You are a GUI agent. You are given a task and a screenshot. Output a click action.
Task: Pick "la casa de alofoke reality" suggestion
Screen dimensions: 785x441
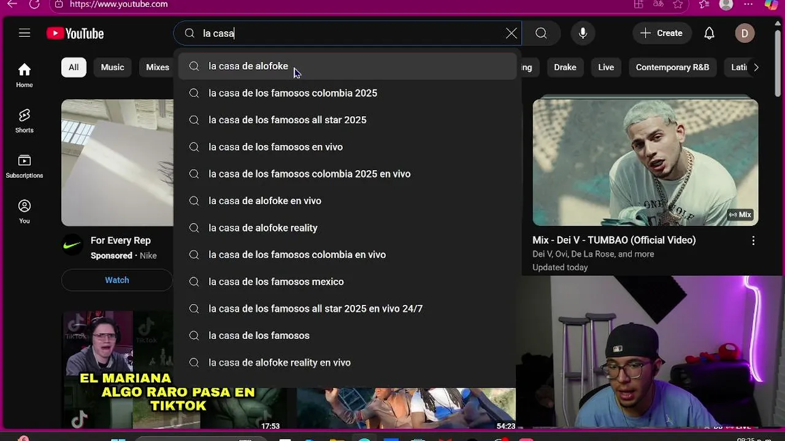348,228
